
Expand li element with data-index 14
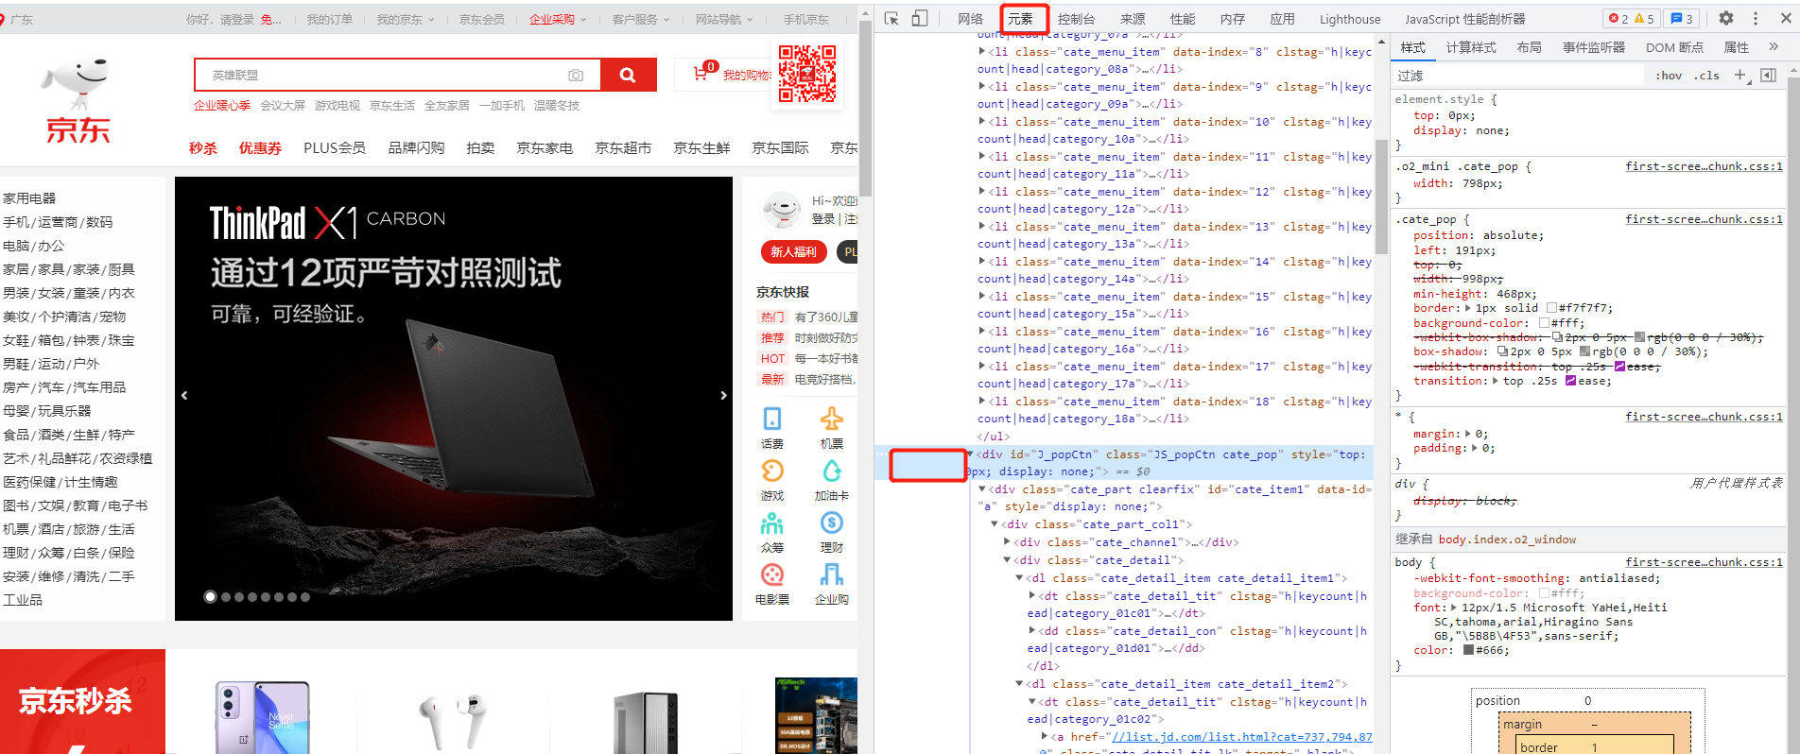point(981,262)
